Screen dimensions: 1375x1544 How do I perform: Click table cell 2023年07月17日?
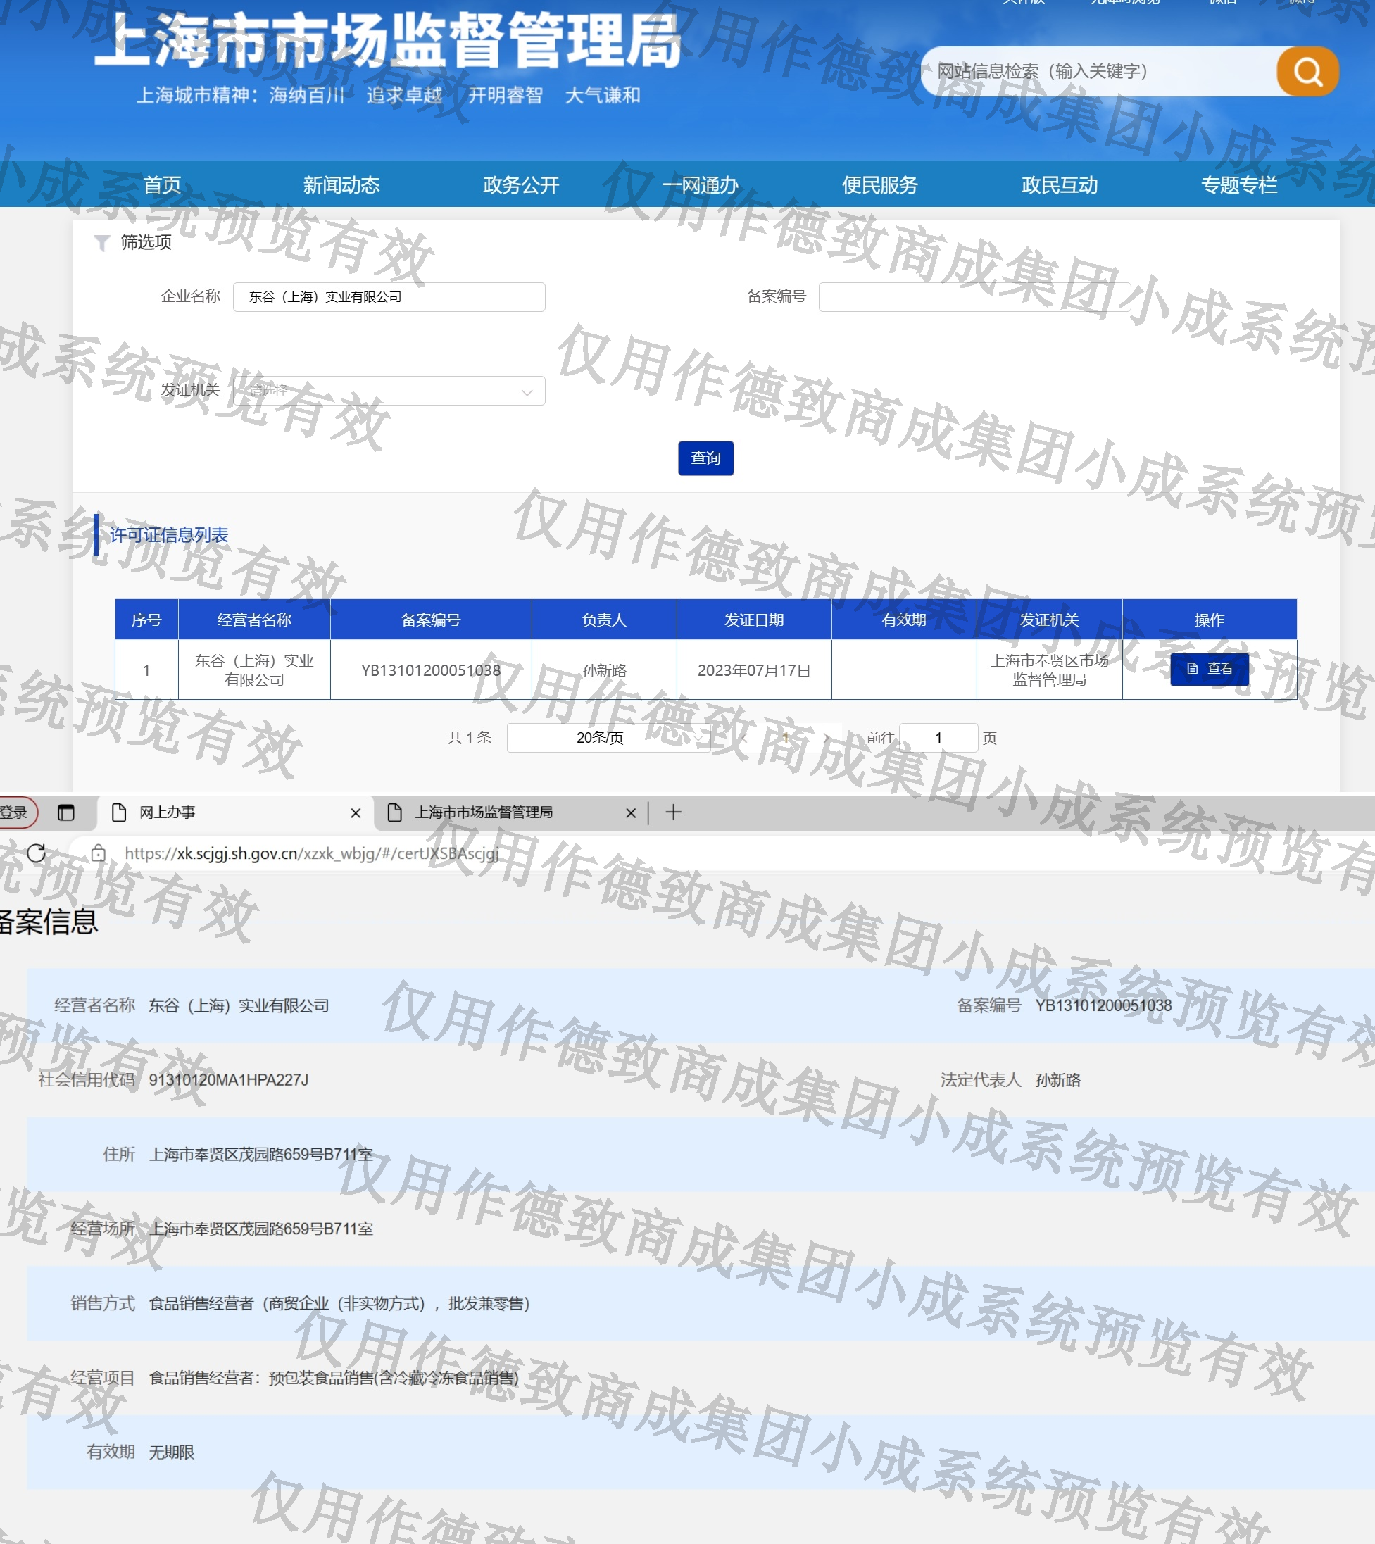(x=754, y=670)
